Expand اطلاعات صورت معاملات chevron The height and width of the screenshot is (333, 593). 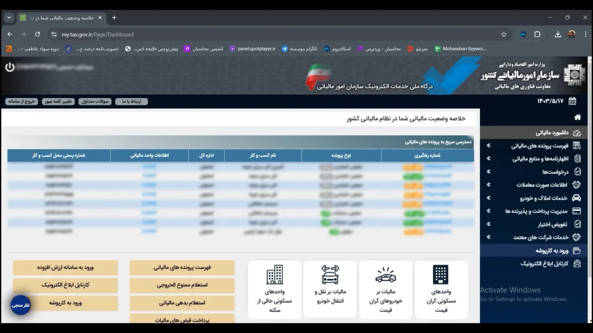tap(489, 184)
